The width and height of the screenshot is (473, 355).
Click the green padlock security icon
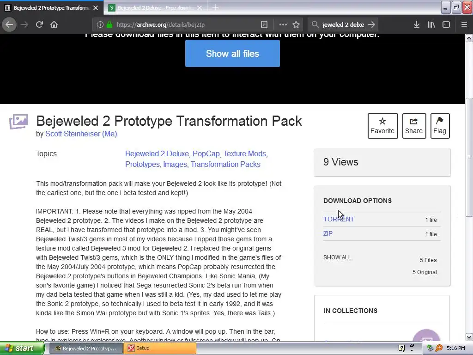tap(109, 24)
